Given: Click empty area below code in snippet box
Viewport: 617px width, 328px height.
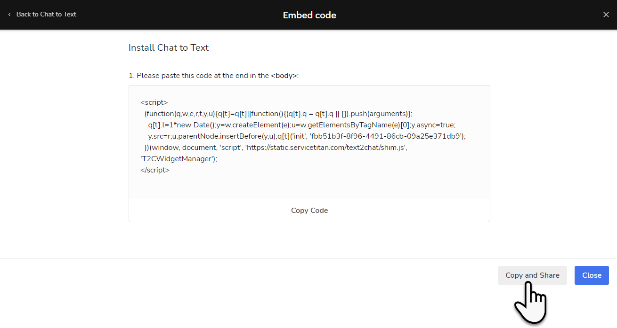Looking at the screenshot, I should [x=309, y=187].
